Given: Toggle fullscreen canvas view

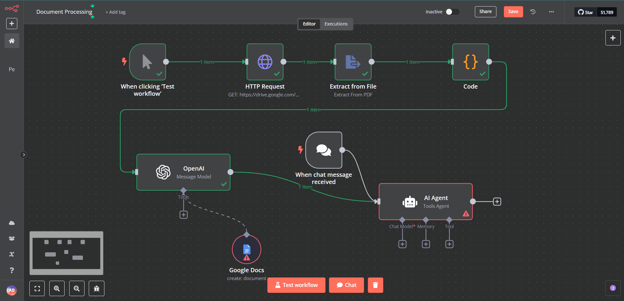Looking at the screenshot, I should pos(37,288).
